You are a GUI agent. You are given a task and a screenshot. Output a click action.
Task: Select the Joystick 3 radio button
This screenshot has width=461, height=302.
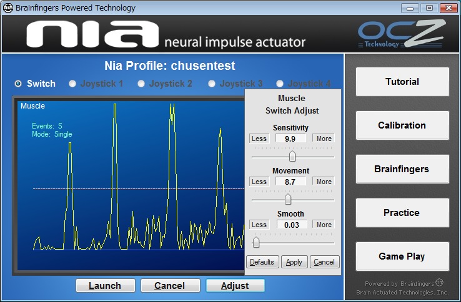211,84
